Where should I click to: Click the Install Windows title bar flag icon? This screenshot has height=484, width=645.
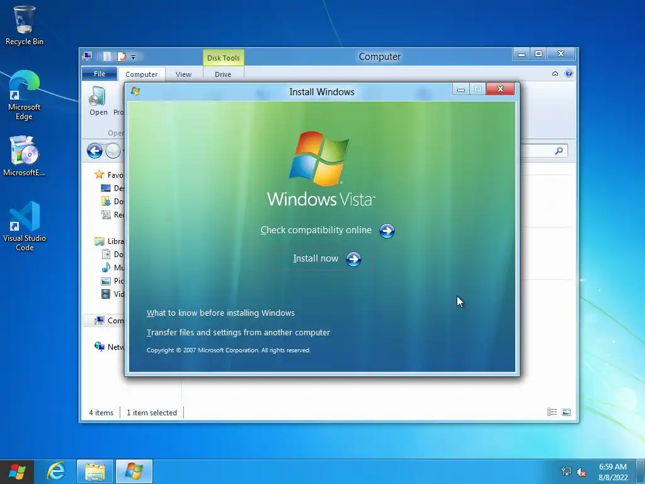click(x=135, y=91)
